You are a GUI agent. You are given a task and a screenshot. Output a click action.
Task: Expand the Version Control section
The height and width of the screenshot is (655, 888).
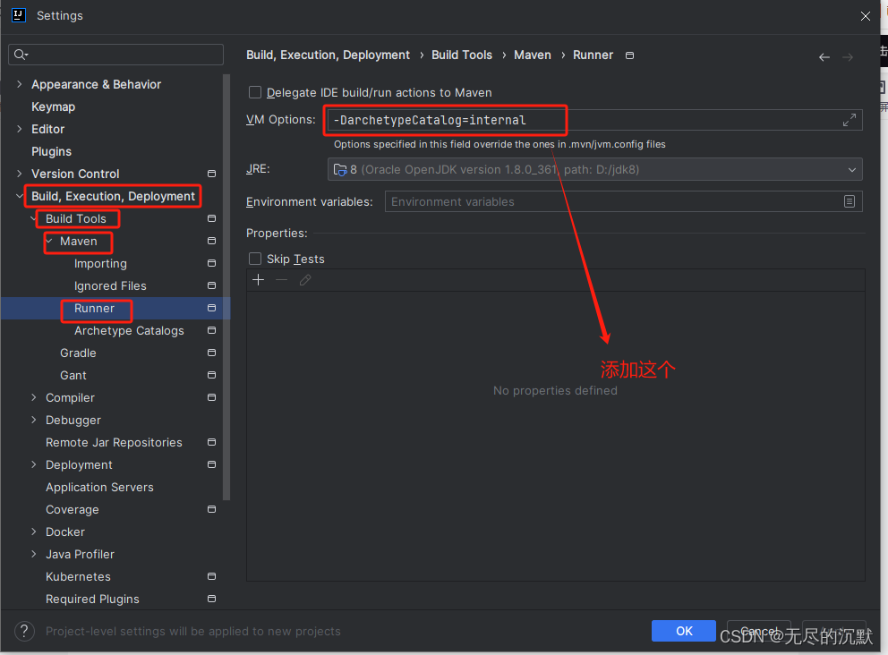point(20,174)
